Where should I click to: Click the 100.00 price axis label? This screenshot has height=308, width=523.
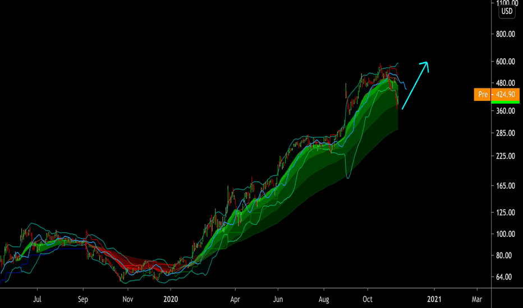click(x=505, y=234)
